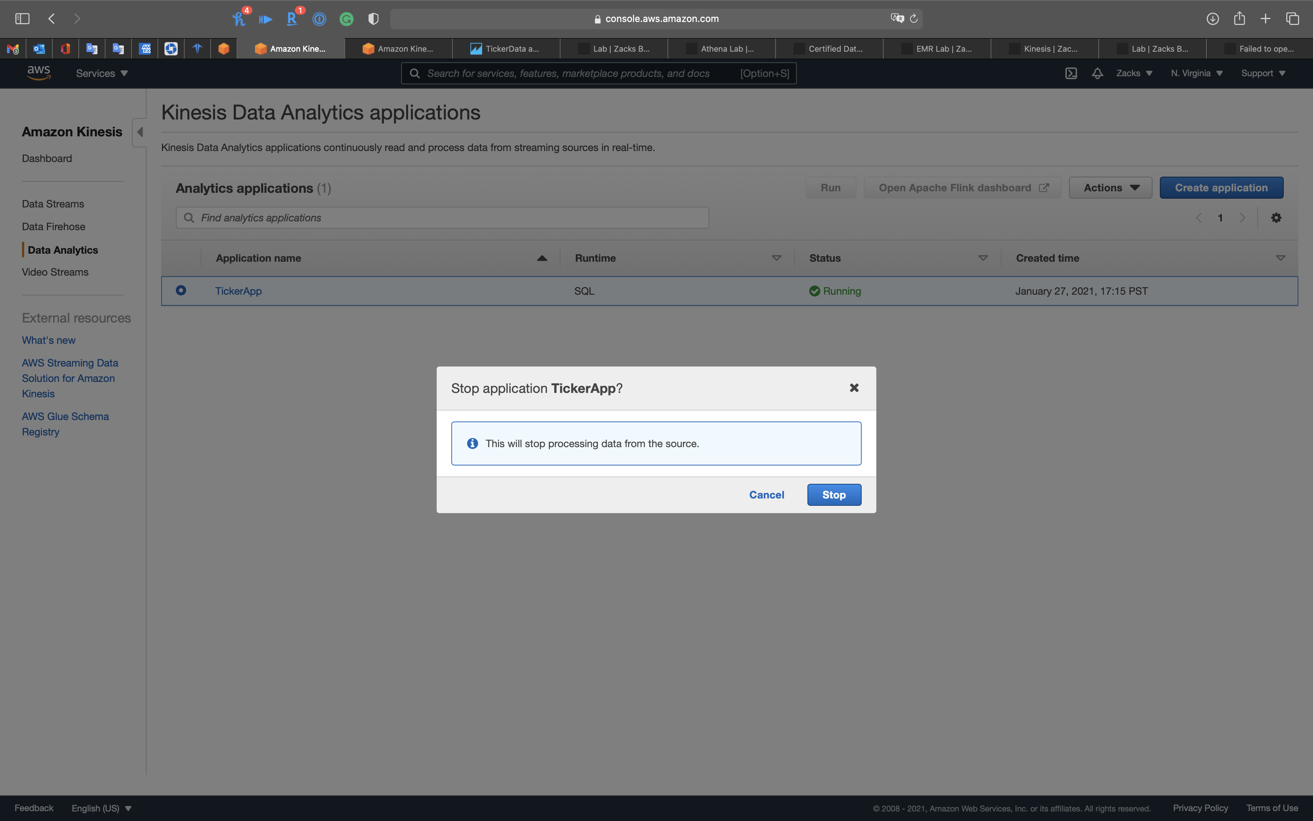Image resolution: width=1313 pixels, height=821 pixels.
Task: Open table preferences gear icon
Action: pos(1276,218)
